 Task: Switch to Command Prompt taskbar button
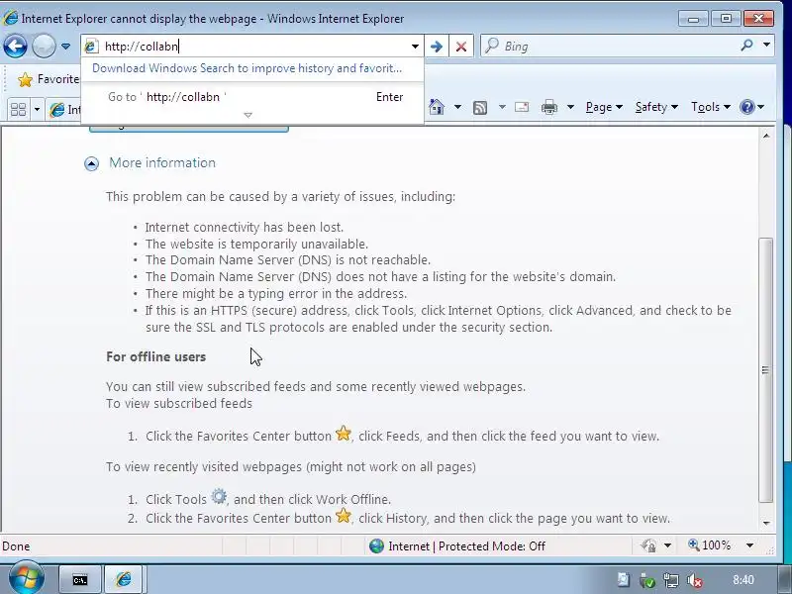click(x=80, y=579)
